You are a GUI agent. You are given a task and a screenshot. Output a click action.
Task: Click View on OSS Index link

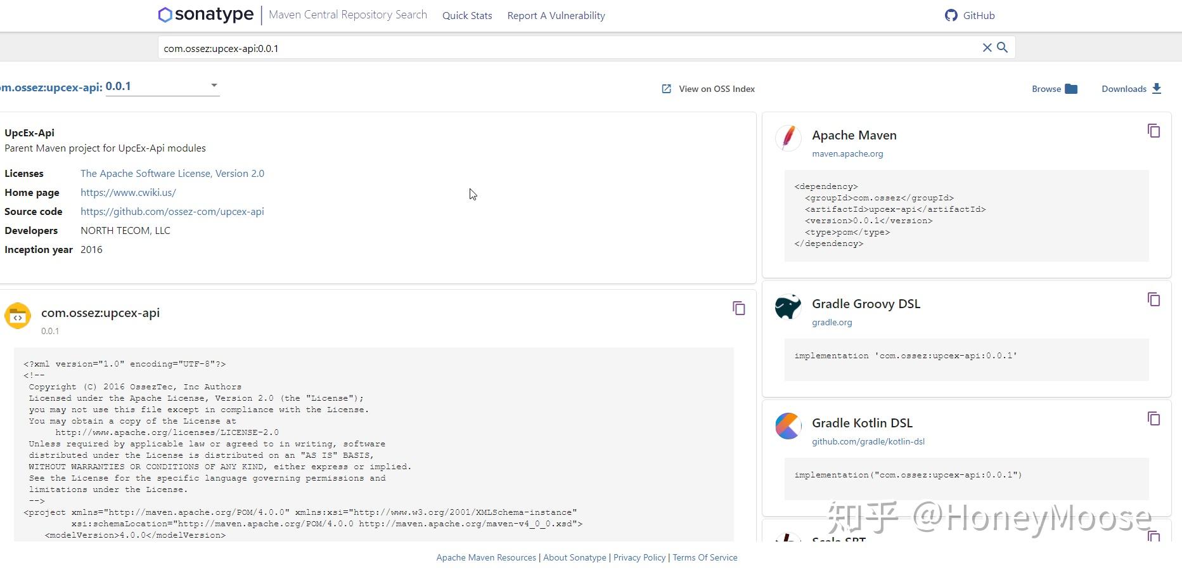click(709, 89)
